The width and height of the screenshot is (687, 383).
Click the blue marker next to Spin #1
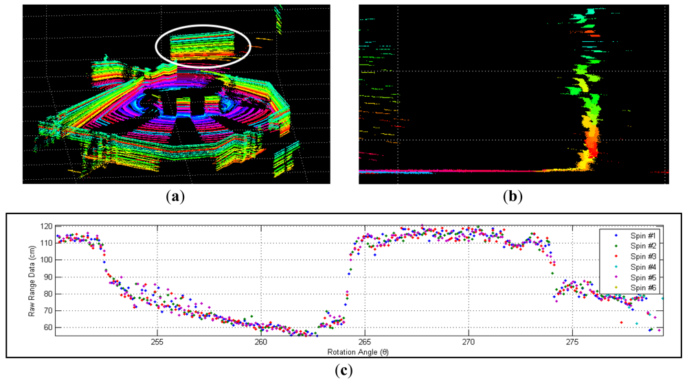(x=616, y=235)
